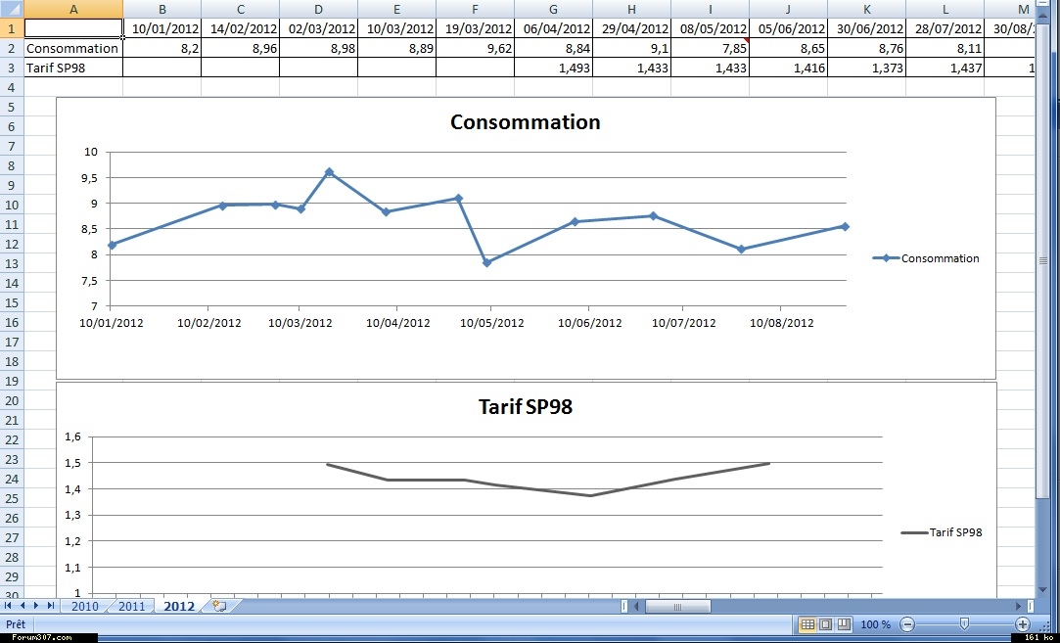Switch to Page Break Preview view
This screenshot has width=1060, height=643.
pos(843,624)
